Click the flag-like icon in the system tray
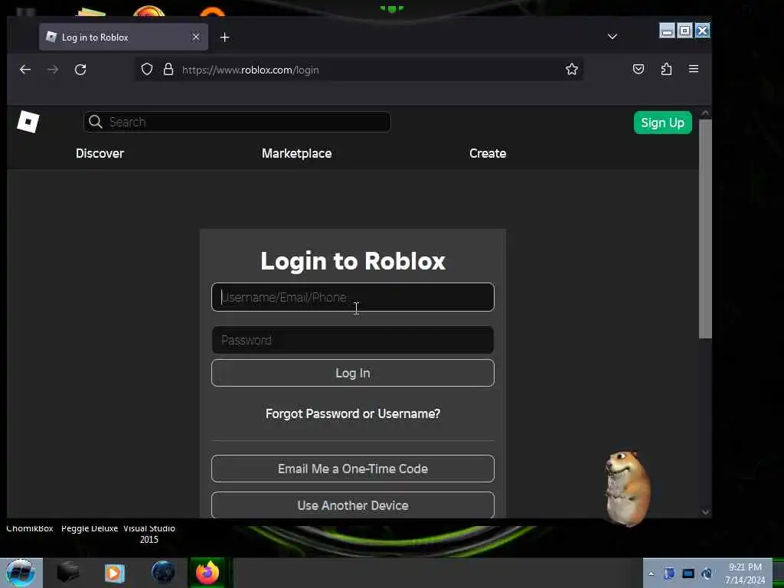This screenshot has width=784, height=588. pos(669,573)
